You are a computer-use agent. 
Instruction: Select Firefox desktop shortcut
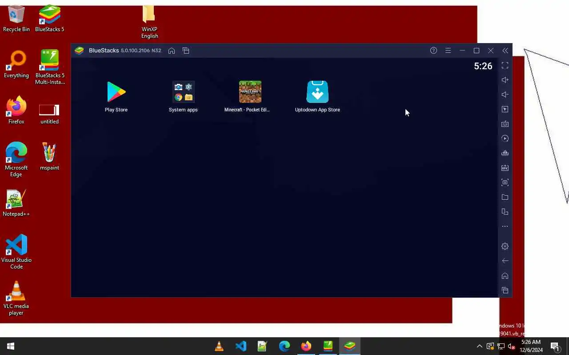(x=16, y=110)
